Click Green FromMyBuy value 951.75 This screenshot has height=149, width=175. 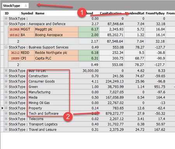[x=159, y=87]
